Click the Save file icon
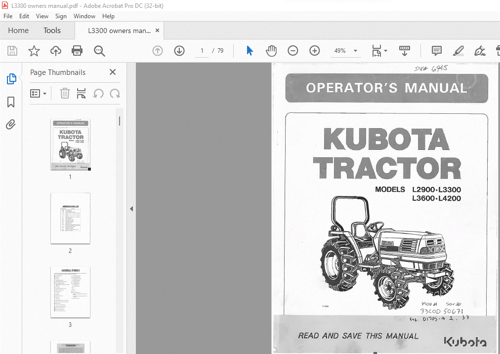 pos(12,51)
